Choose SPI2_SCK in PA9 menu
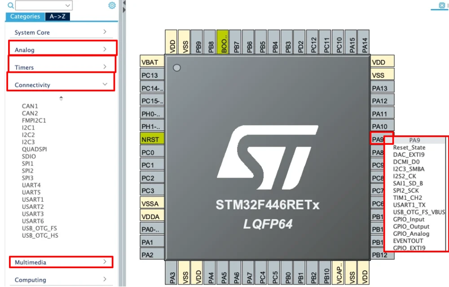This screenshot has width=449, height=287. coord(406,191)
